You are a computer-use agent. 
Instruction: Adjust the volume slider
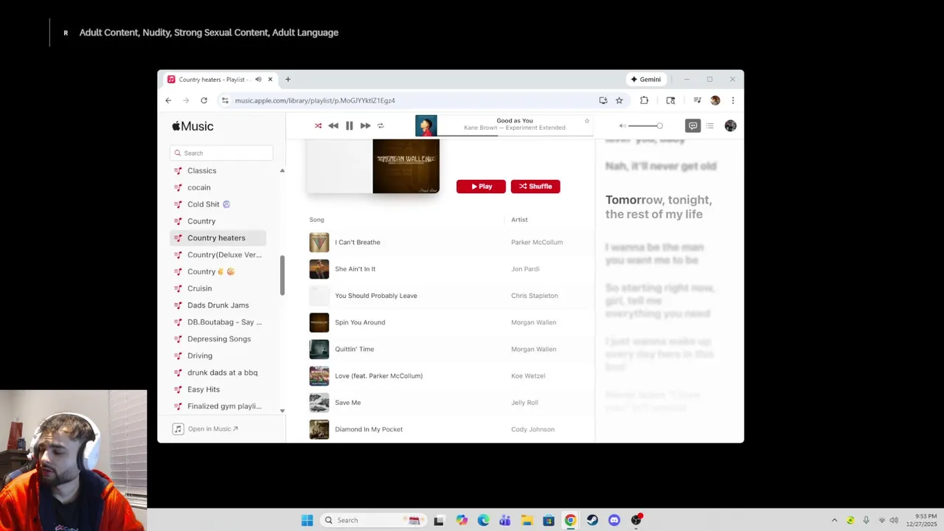[646, 126]
